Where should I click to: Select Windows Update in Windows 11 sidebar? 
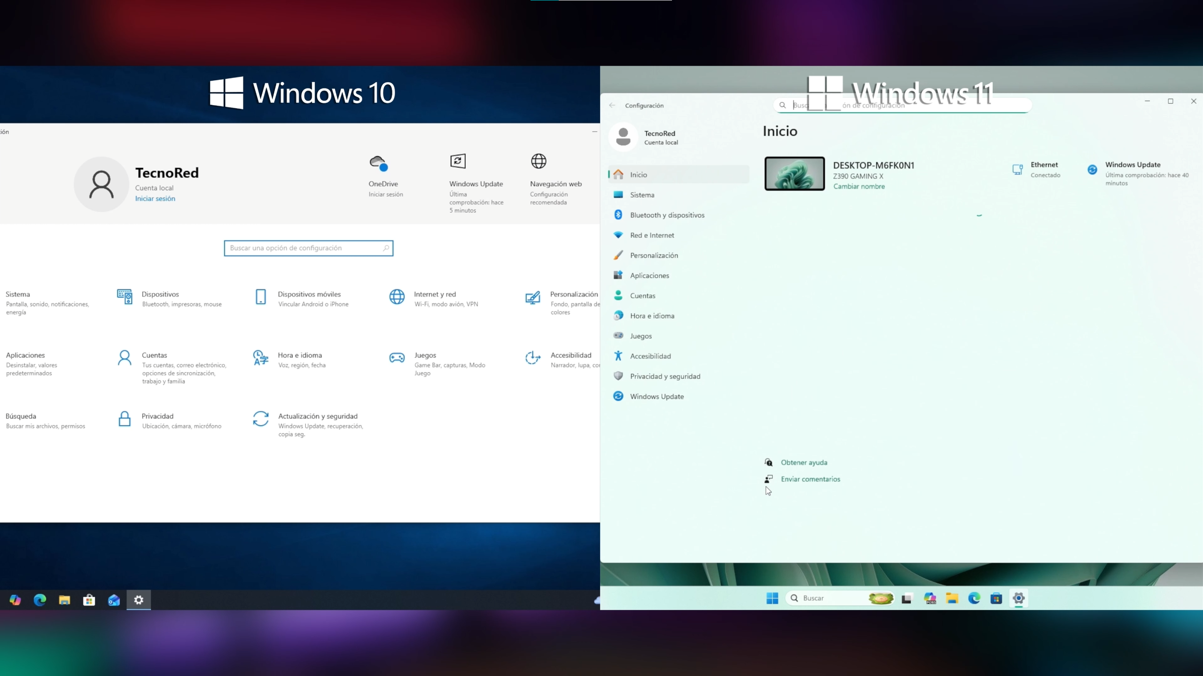click(679, 397)
